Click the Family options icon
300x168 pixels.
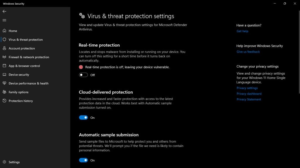pyautogui.click(x=4, y=92)
